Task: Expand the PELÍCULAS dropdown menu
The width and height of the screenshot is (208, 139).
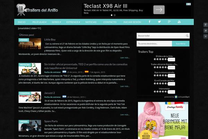Action: click(x=39, y=22)
